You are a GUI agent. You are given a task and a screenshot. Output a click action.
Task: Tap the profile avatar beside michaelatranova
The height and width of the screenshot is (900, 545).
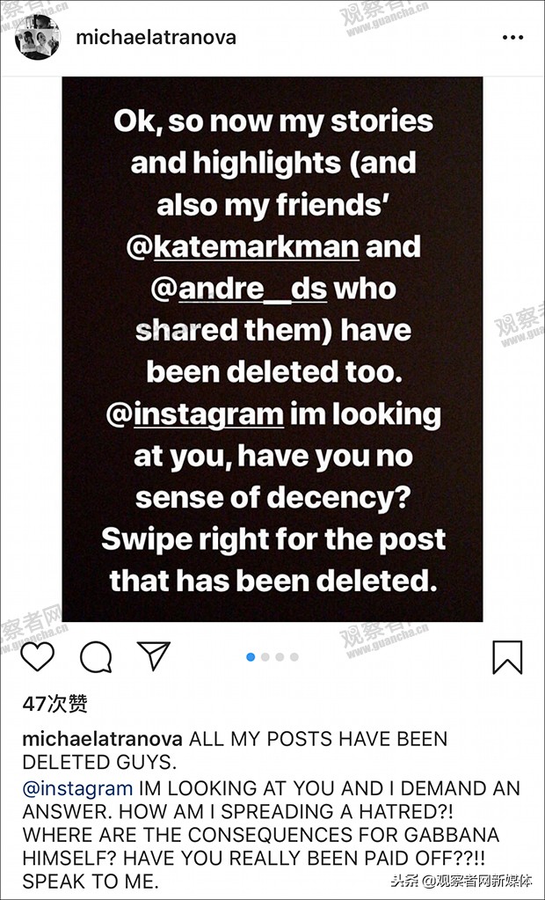point(37,38)
